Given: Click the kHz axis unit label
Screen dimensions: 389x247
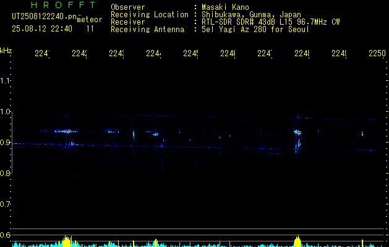Looking at the screenshot, I should tap(6, 51).
